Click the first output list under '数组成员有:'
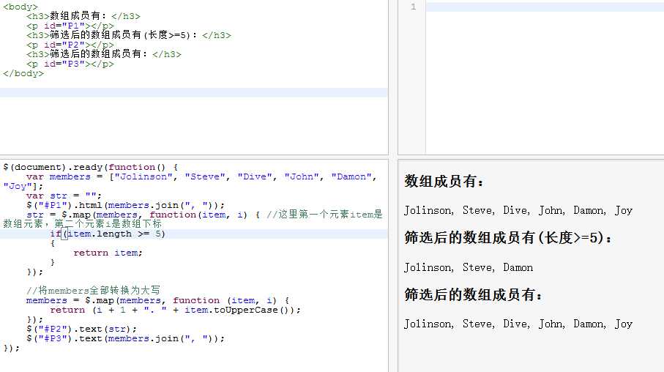 518,211
